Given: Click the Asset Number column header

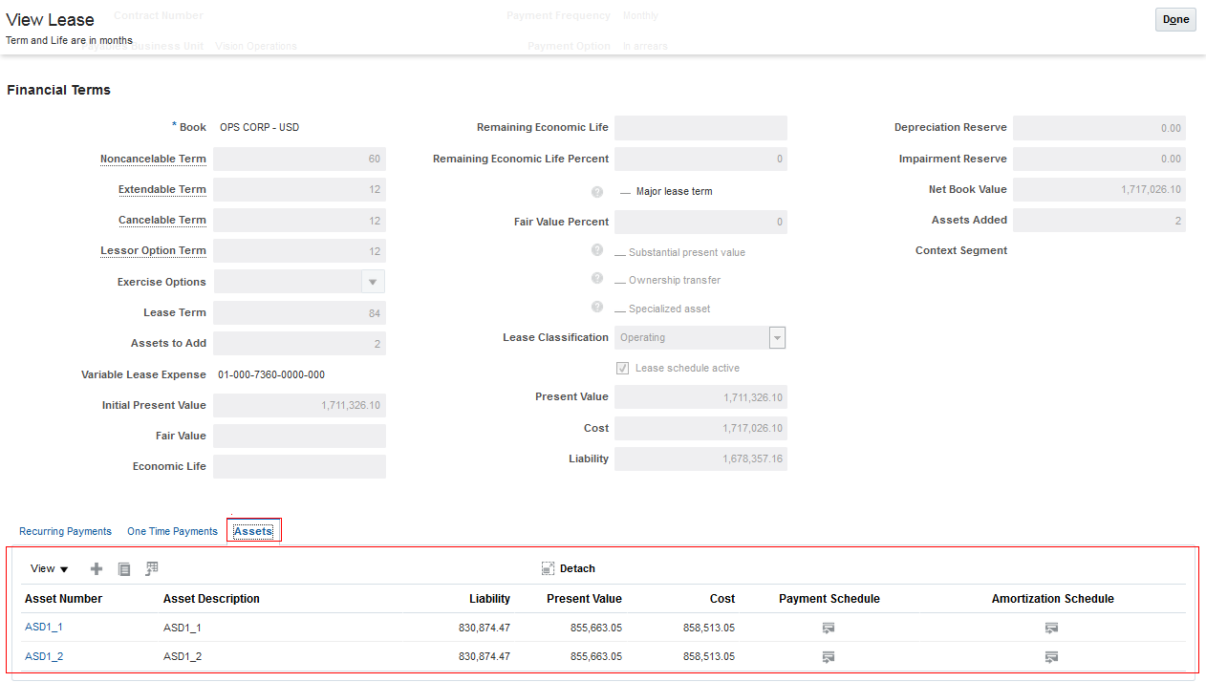Looking at the screenshot, I should (63, 599).
